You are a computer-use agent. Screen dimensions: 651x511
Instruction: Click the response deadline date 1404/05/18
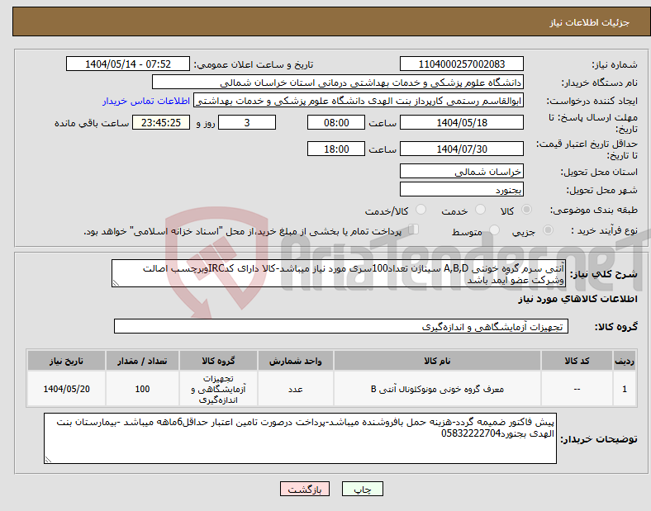coord(461,122)
